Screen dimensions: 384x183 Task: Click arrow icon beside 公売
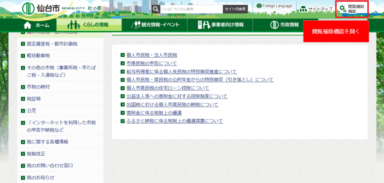click(23, 111)
